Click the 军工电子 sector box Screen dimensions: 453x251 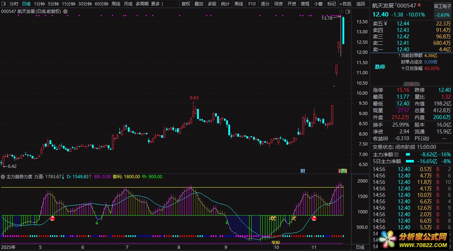[442, 6]
